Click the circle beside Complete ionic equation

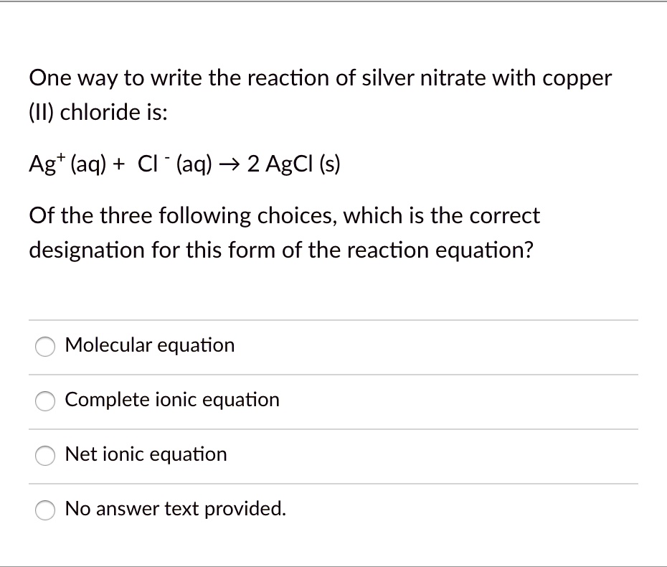coord(44,401)
